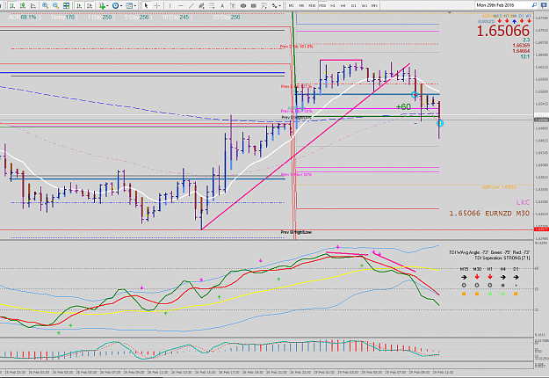Click the large 1.65066 price readout
549x378 pixels.
pyautogui.click(x=502, y=31)
